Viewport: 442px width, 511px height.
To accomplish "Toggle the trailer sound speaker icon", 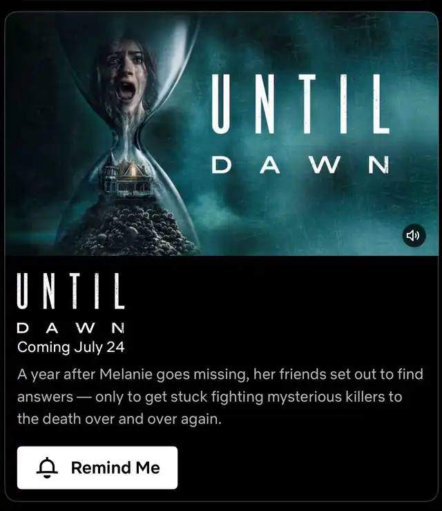I will tap(414, 235).
